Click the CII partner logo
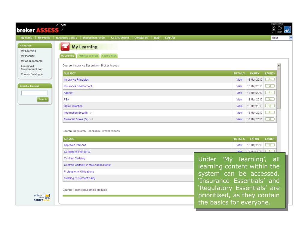308x231 pixels. pos(273,29)
